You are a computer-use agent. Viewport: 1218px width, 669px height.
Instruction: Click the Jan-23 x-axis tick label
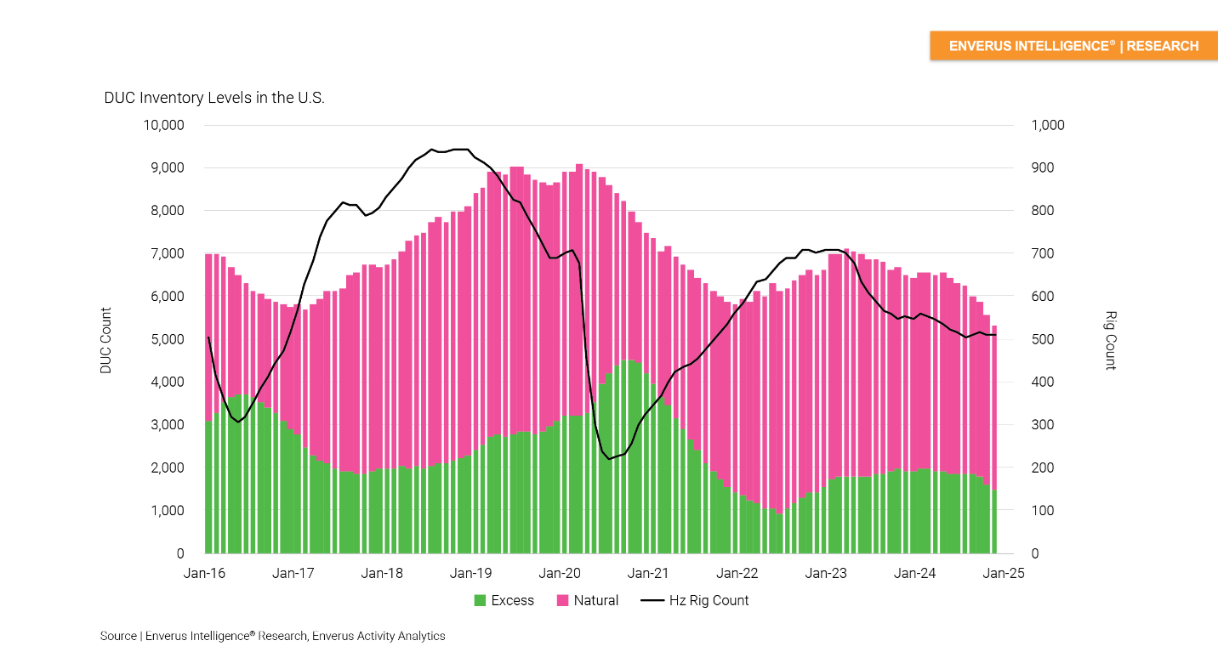826,574
